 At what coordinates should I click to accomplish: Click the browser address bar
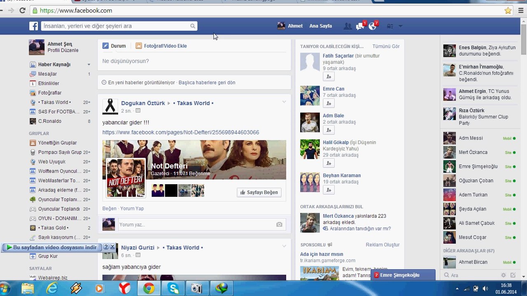tap(268, 11)
